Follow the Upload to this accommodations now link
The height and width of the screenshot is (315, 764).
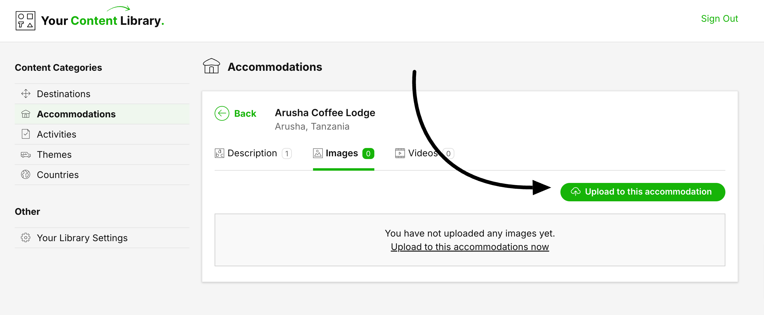pyautogui.click(x=470, y=247)
